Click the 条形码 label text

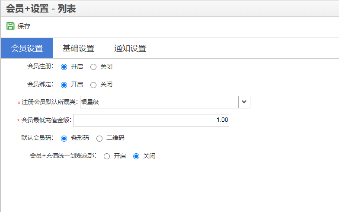click(x=80, y=138)
